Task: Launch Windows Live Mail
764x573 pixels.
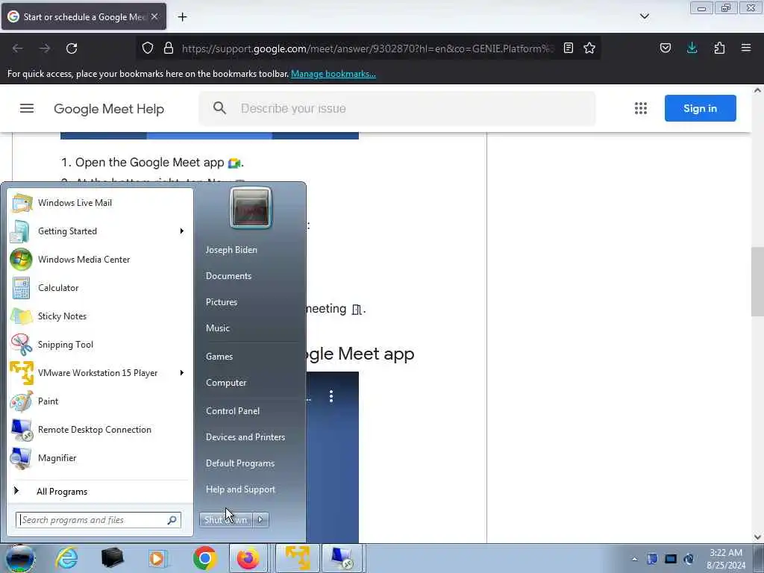Action: pyautogui.click(x=100, y=203)
